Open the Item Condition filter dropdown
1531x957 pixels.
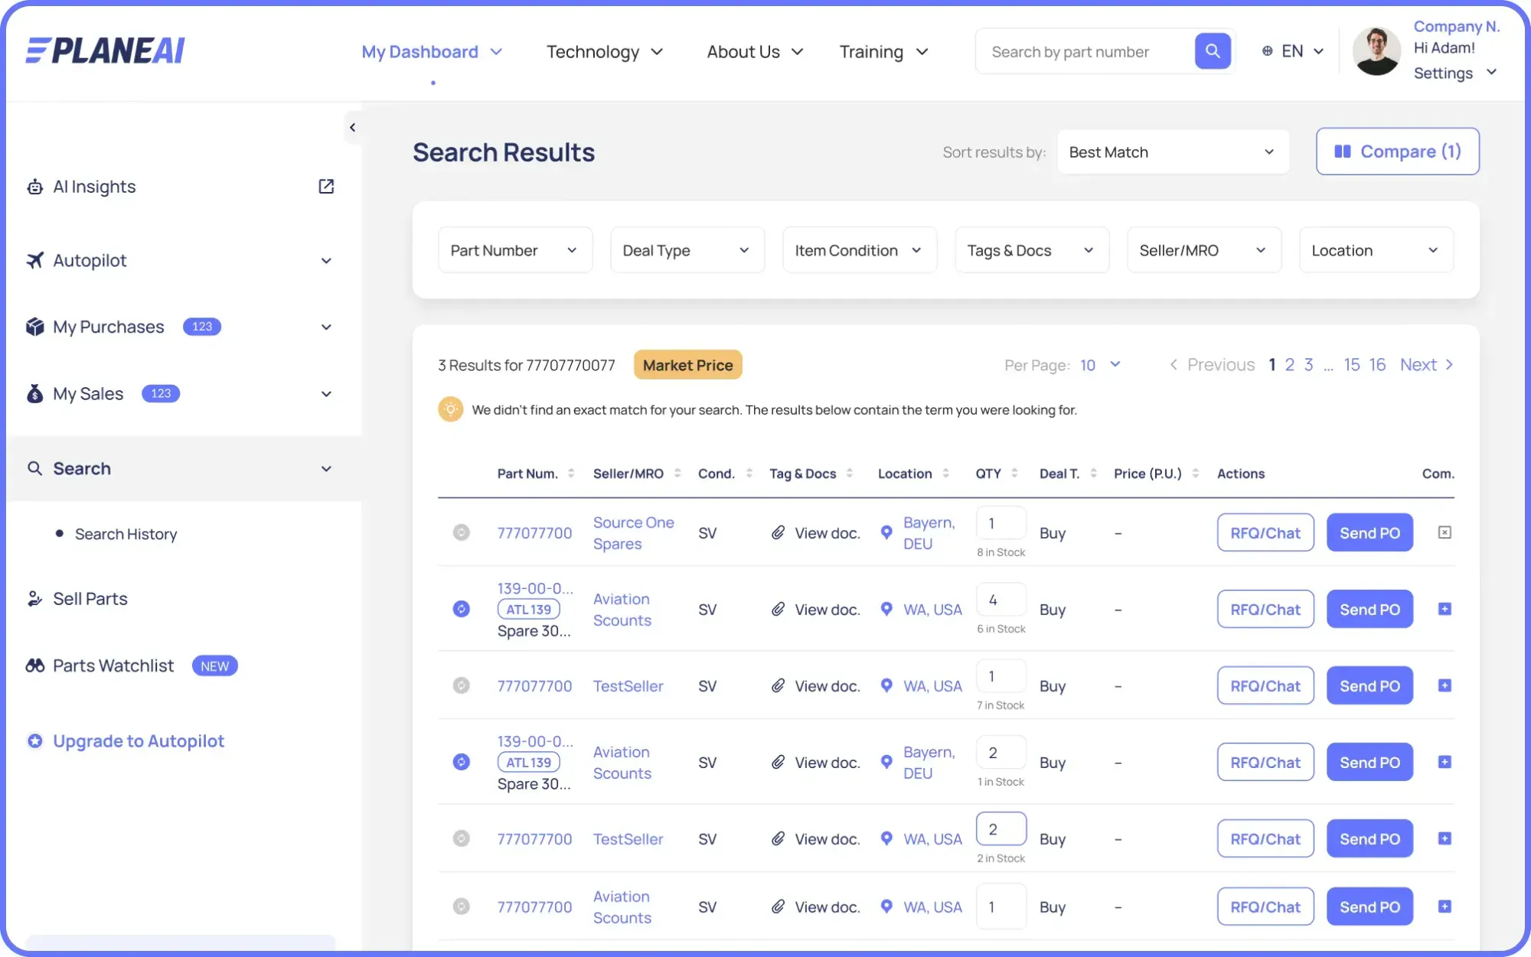pos(859,250)
